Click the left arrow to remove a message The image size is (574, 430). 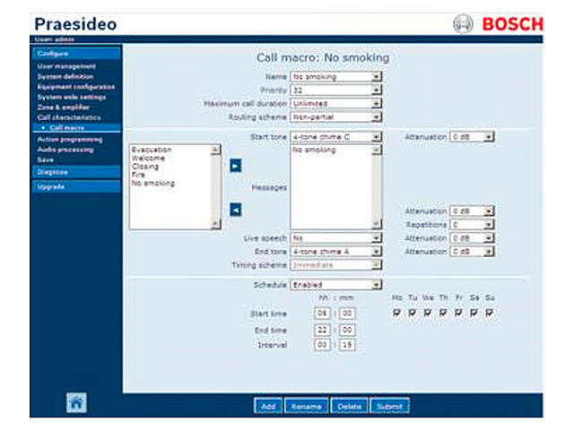pos(235,210)
